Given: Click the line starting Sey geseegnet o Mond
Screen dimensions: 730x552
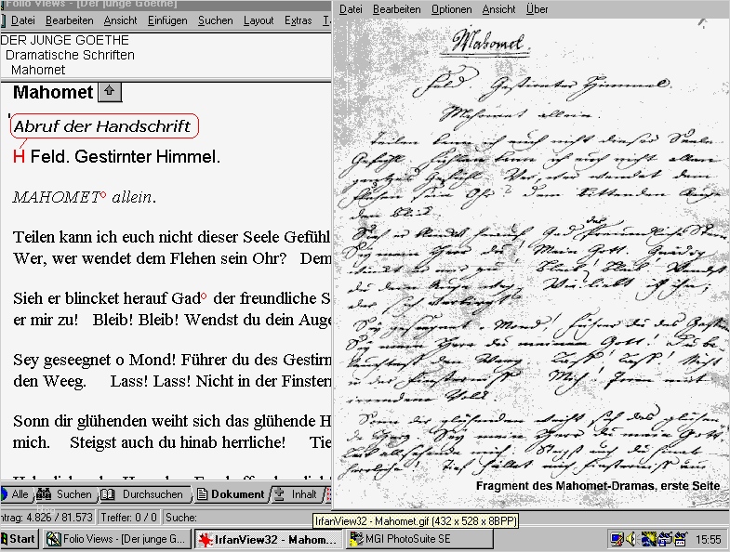Looking at the screenshot, I should [171, 360].
